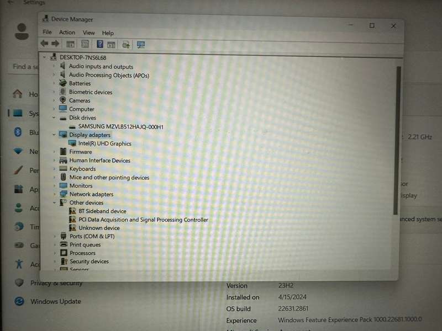Screen dimensions: 442x331
Task: Select the DESKTOP-7NS6L68 root node
Action: point(83,57)
